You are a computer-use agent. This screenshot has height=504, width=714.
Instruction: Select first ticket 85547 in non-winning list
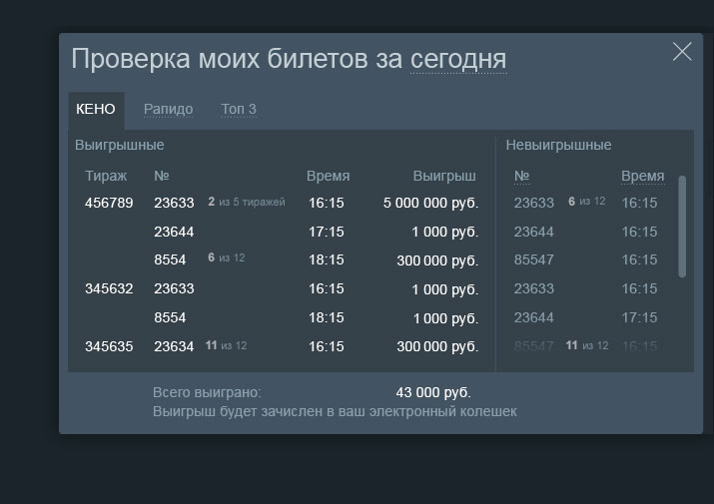click(533, 259)
